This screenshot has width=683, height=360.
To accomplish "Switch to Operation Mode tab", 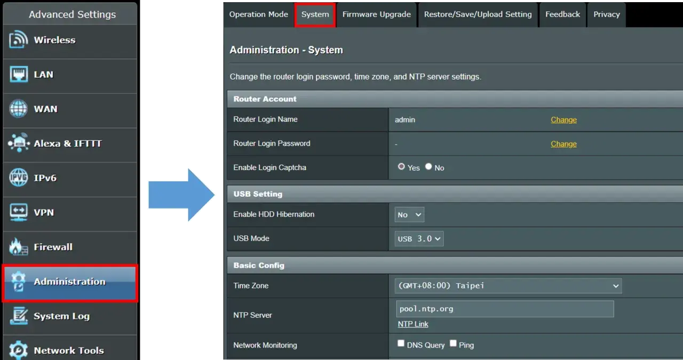I will click(x=258, y=15).
